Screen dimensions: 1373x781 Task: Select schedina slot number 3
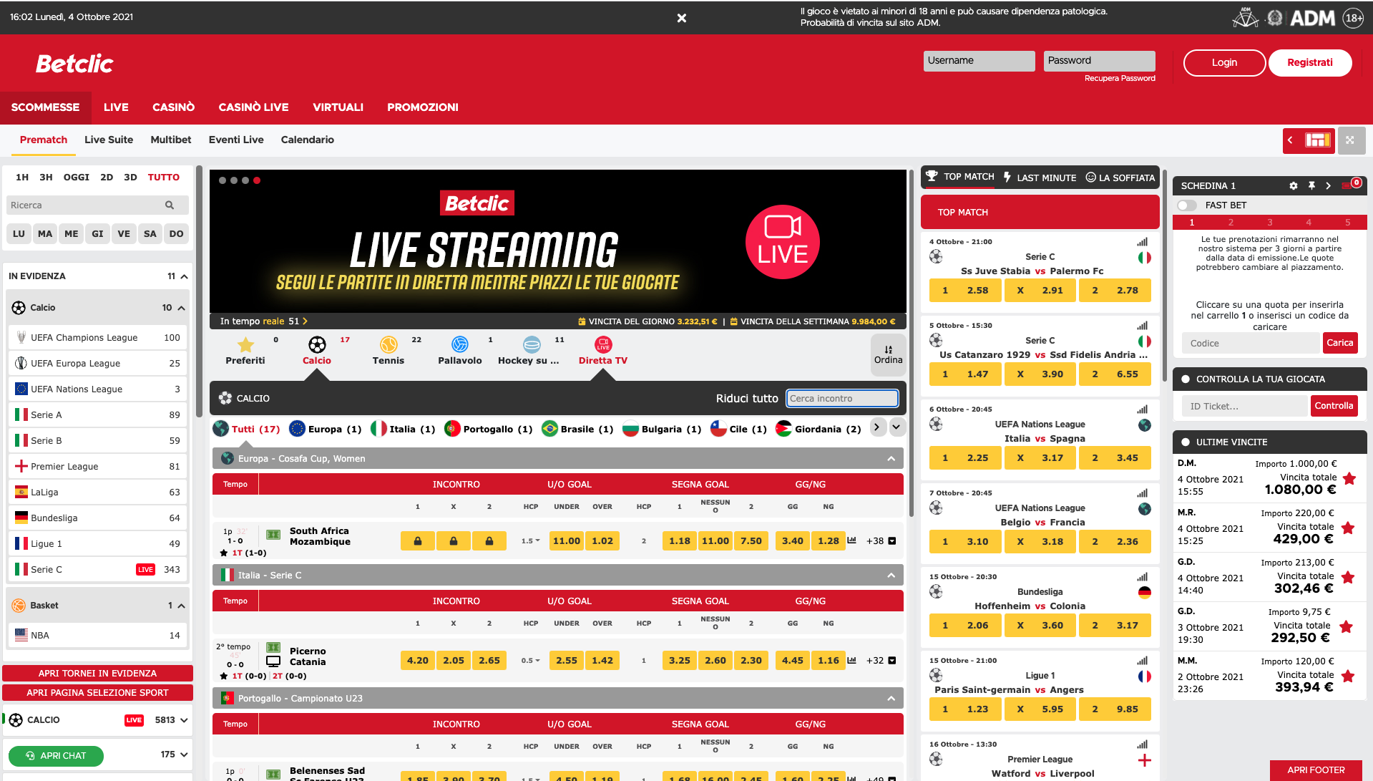(x=1269, y=222)
